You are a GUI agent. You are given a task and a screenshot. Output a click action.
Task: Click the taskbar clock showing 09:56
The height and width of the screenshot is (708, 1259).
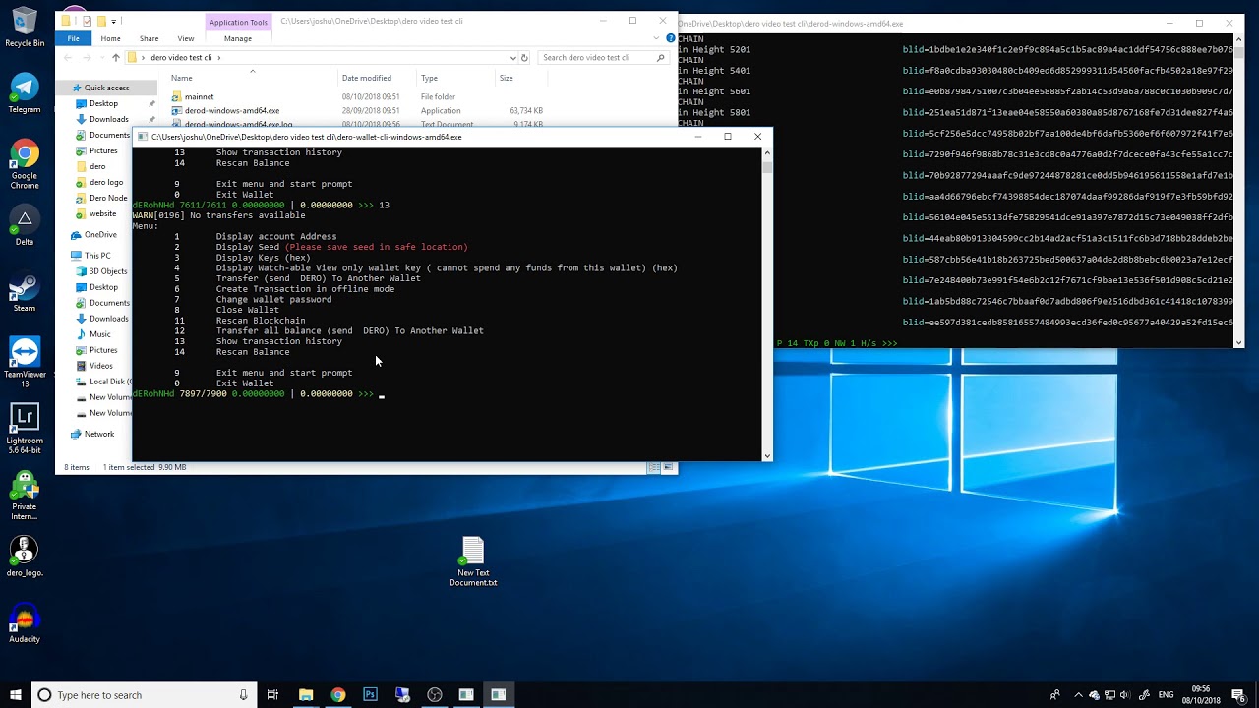[1202, 695]
